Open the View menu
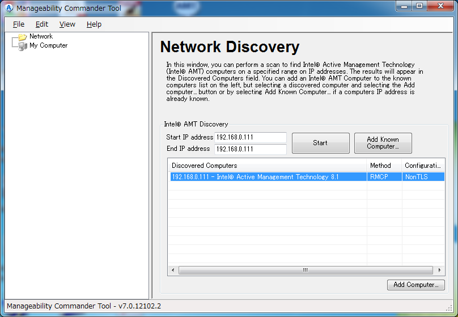 pyautogui.click(x=67, y=24)
